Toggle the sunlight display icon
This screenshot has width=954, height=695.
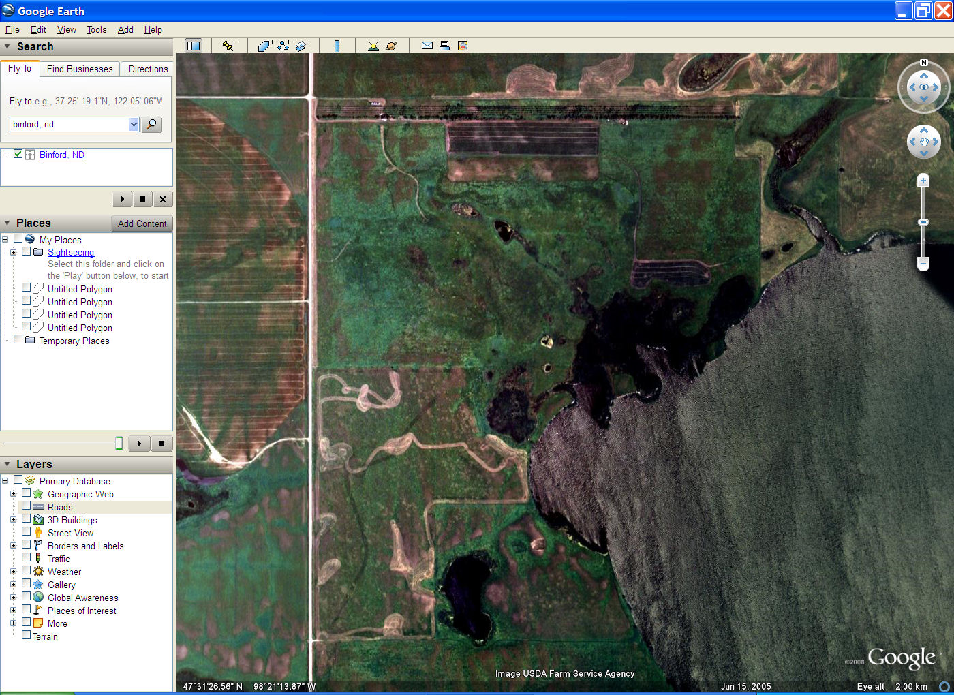click(x=373, y=46)
